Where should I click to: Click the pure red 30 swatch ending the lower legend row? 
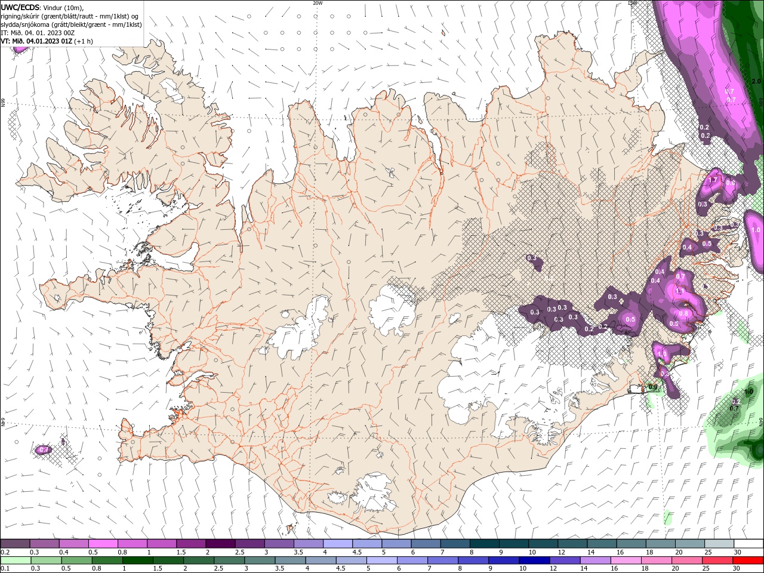click(x=748, y=560)
